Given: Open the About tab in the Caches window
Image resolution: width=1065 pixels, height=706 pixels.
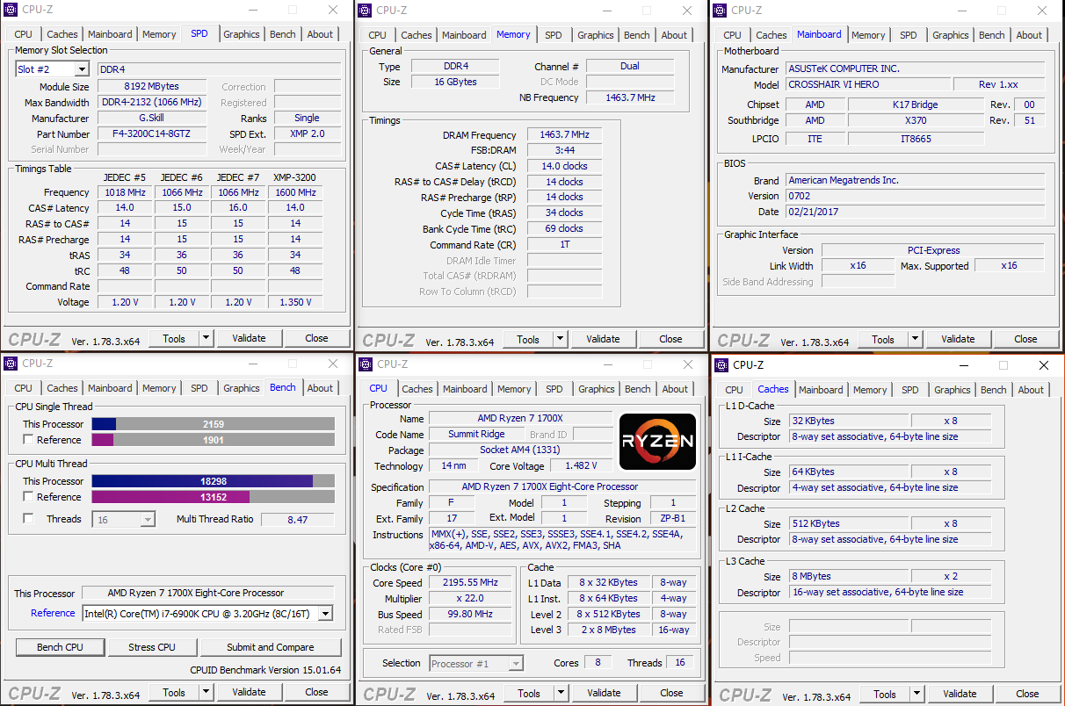Looking at the screenshot, I should [x=1032, y=390].
